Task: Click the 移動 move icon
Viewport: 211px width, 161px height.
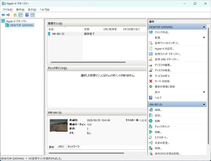Action: pyautogui.click(x=151, y=132)
